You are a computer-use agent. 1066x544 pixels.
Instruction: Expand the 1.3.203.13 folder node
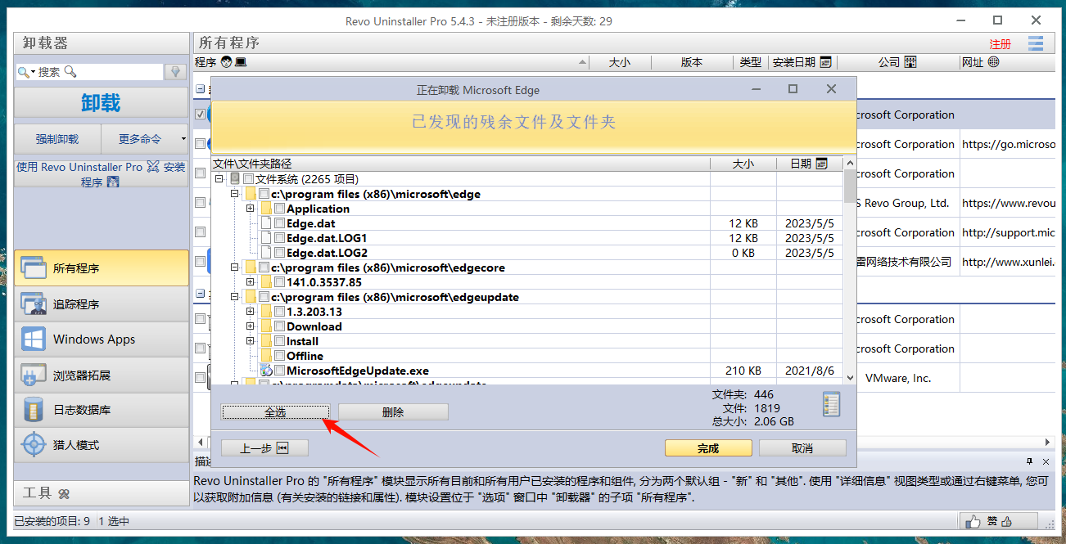251,312
